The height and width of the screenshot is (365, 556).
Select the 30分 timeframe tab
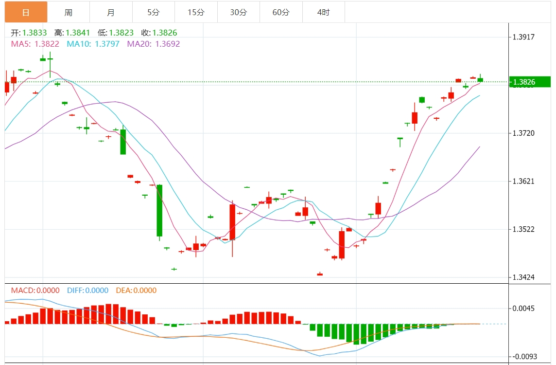coord(238,12)
